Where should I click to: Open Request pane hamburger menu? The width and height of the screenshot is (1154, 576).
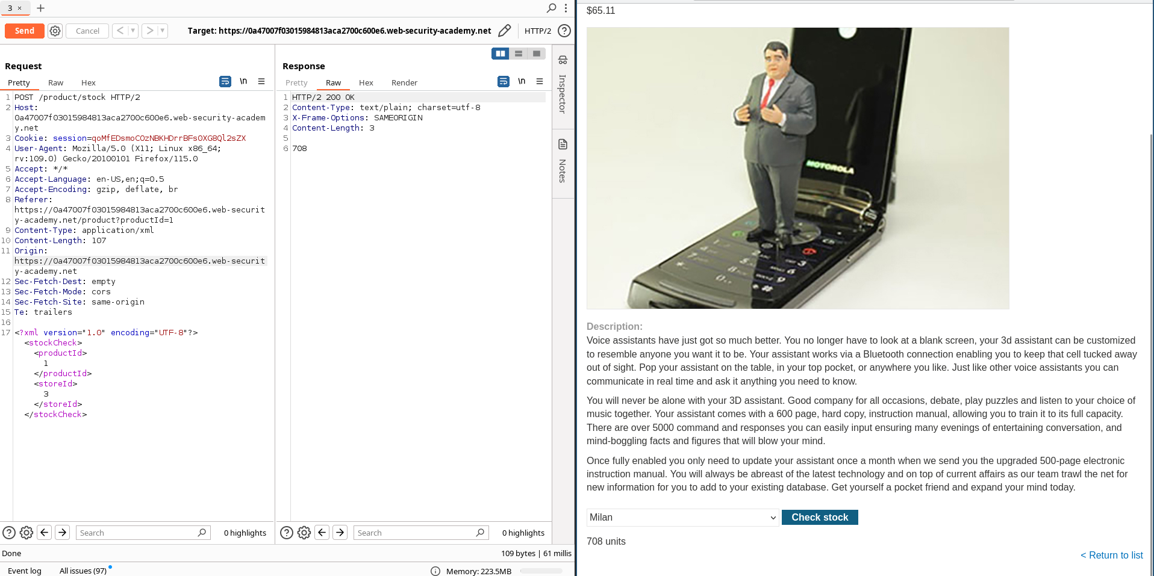pyautogui.click(x=261, y=81)
